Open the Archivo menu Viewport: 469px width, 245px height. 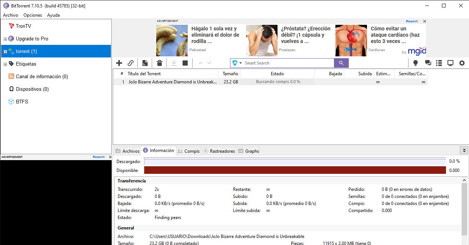coord(10,15)
